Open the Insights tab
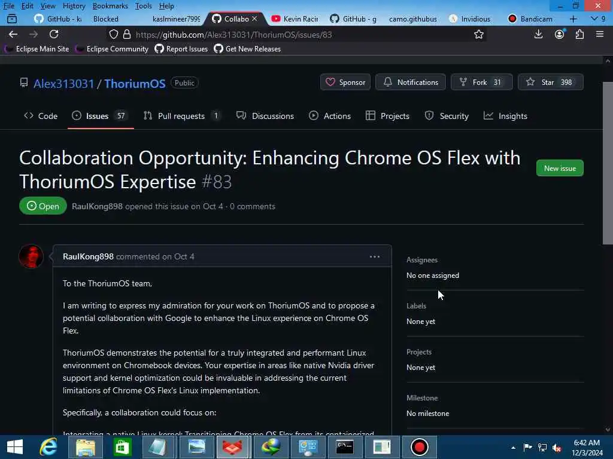The width and height of the screenshot is (613, 459). pos(505,116)
